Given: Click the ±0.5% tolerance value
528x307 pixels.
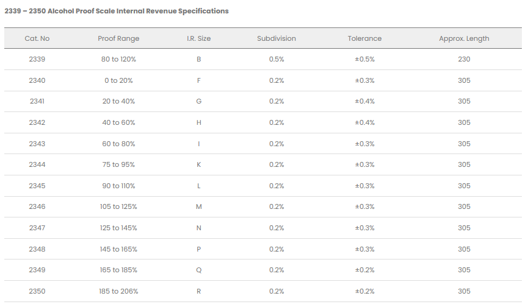Looking at the screenshot, I should click(x=364, y=60).
